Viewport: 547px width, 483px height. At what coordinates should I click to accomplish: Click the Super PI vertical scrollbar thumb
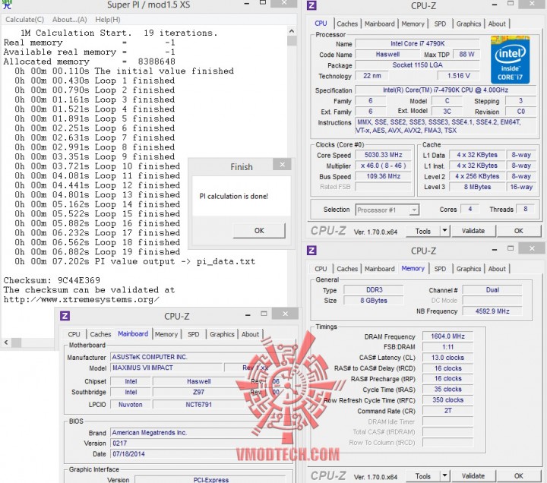[292, 41]
